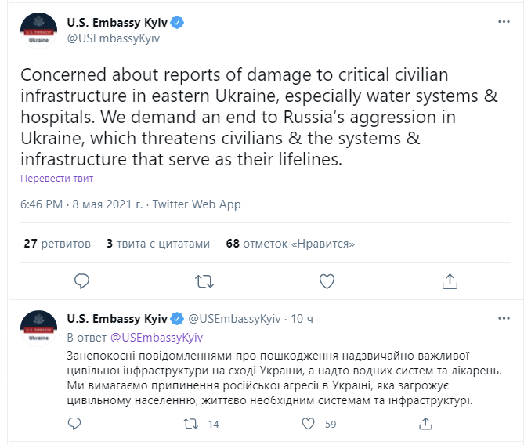Click the Twitter Web App source link

coord(197,204)
